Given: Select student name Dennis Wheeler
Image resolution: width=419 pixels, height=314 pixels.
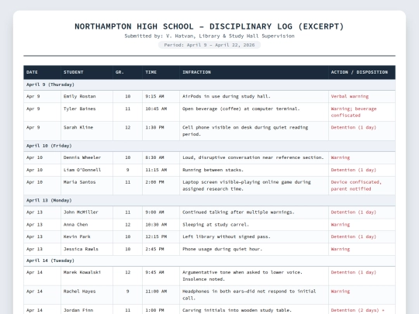Looking at the screenshot, I should coord(82,157).
